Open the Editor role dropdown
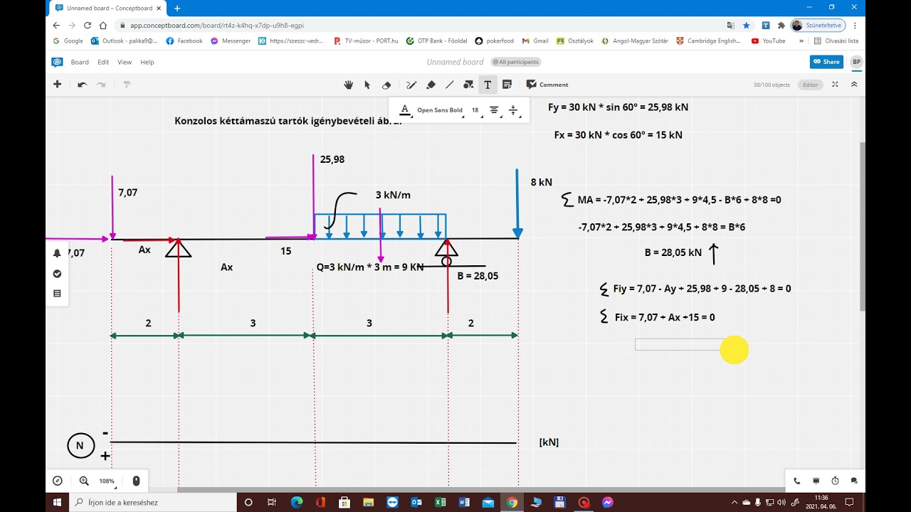911x512 pixels. coord(811,85)
